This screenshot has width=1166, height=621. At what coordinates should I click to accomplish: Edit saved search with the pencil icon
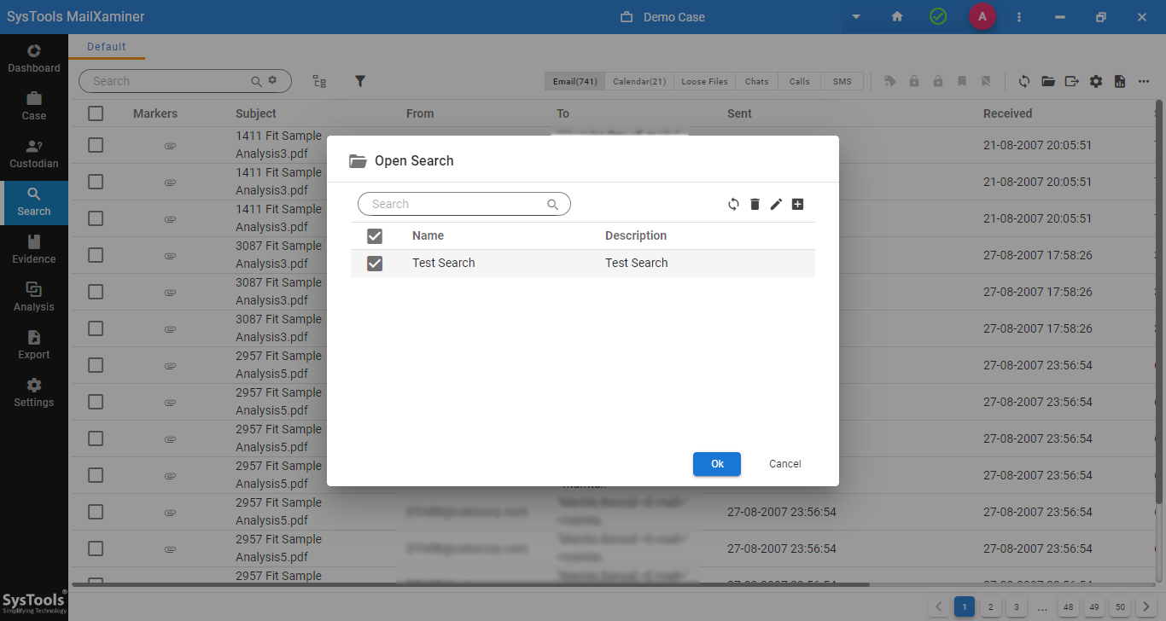[776, 204]
